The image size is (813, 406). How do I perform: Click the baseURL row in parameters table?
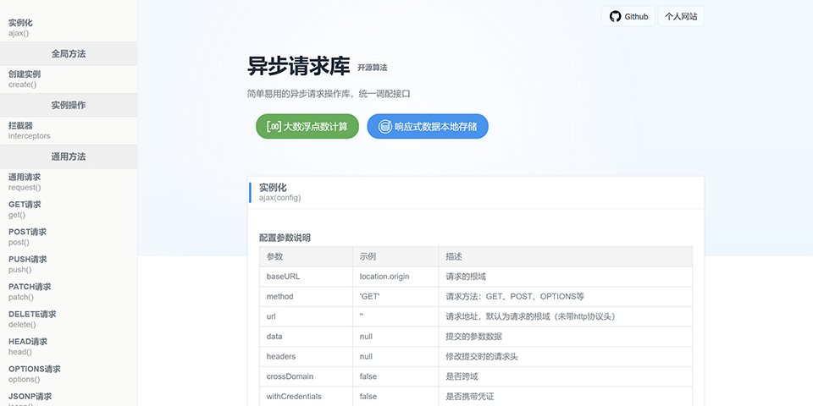pos(475,277)
